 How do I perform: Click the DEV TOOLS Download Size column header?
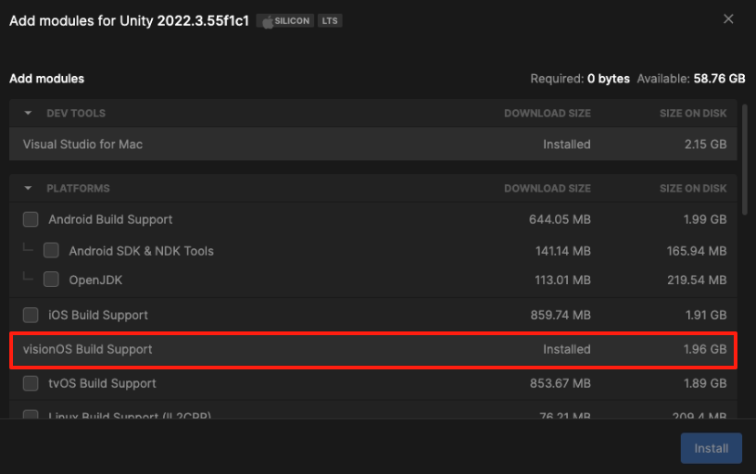(x=548, y=113)
